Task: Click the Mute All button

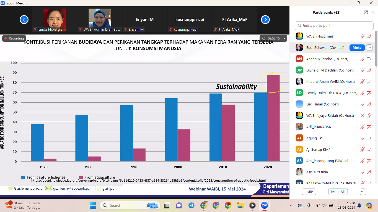Action: click(338, 192)
